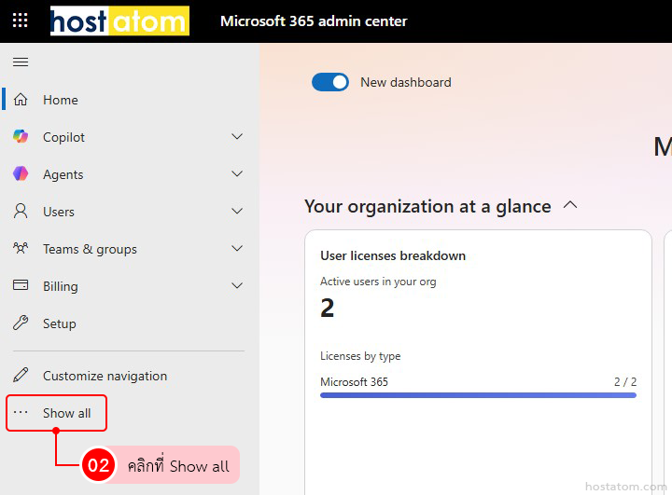Click the Teams & groups people icon

21,248
